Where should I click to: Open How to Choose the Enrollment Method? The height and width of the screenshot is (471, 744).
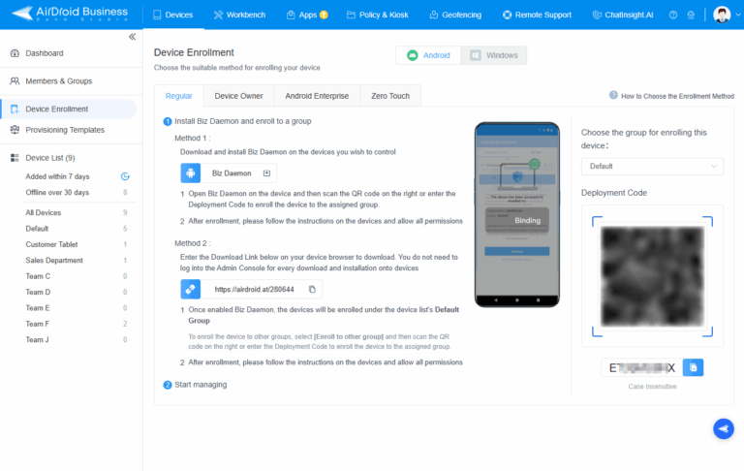coord(677,96)
